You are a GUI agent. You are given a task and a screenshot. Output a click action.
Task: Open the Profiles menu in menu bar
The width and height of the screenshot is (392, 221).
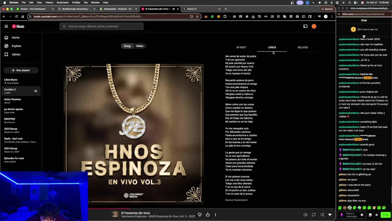76,2
